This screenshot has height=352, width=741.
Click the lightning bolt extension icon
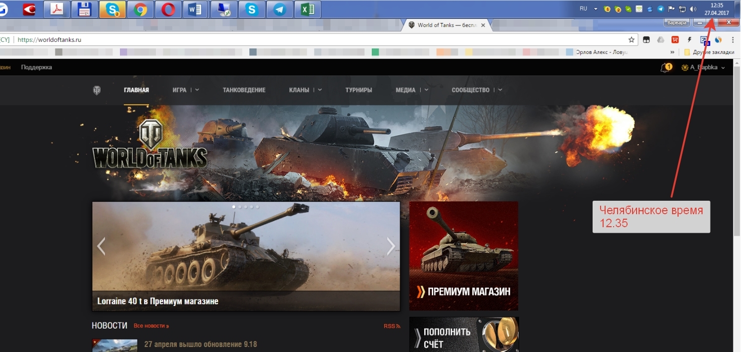click(690, 39)
